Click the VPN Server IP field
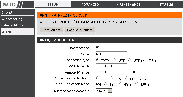 click(112, 66)
